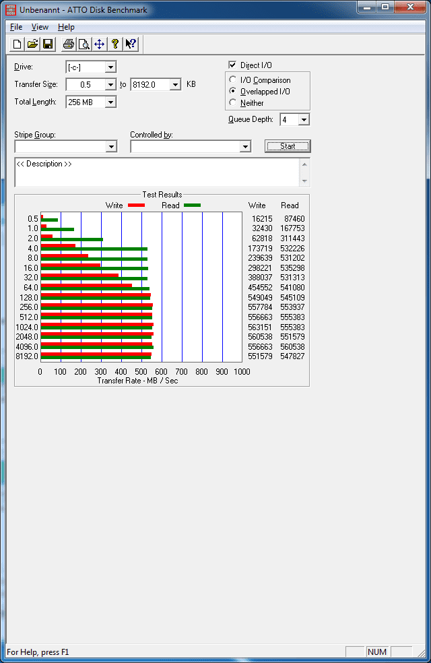This screenshot has height=663, width=431.
Task: Minimize the ATTO Disk Benchmark window
Action: coord(367,7)
